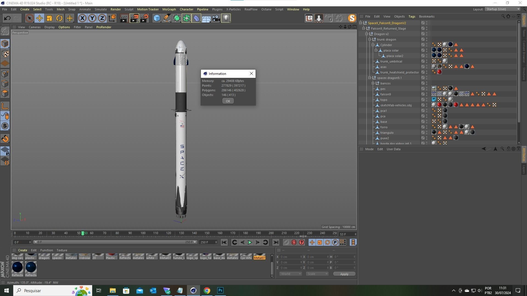The image size is (527, 296).
Task: Select the Scale tool in the top toolbar
Action: pyautogui.click(x=49, y=18)
